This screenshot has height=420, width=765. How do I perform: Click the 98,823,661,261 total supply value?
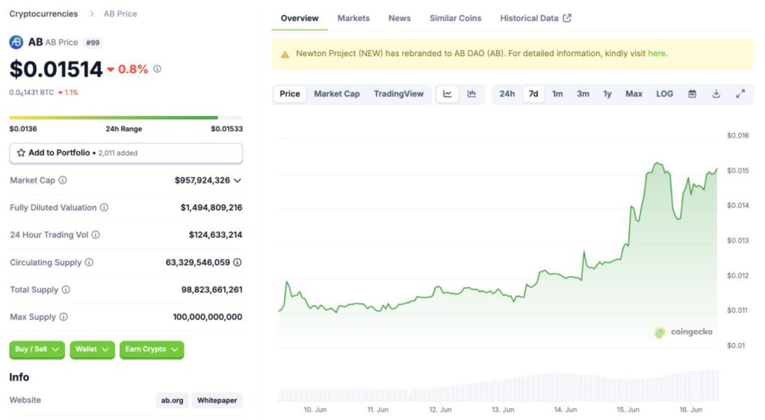pos(211,290)
